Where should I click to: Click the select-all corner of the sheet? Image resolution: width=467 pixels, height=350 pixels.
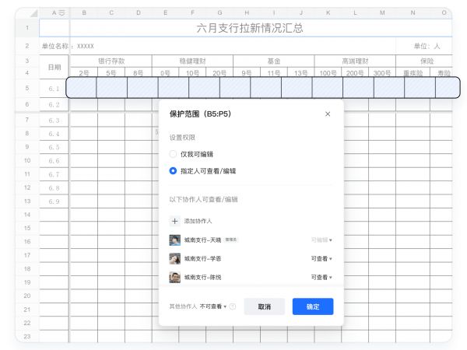click(x=27, y=13)
